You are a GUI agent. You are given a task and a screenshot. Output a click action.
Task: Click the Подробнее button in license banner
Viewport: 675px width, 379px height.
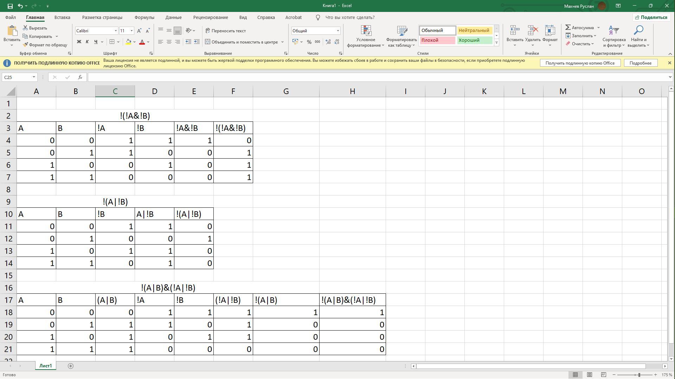[640, 63]
